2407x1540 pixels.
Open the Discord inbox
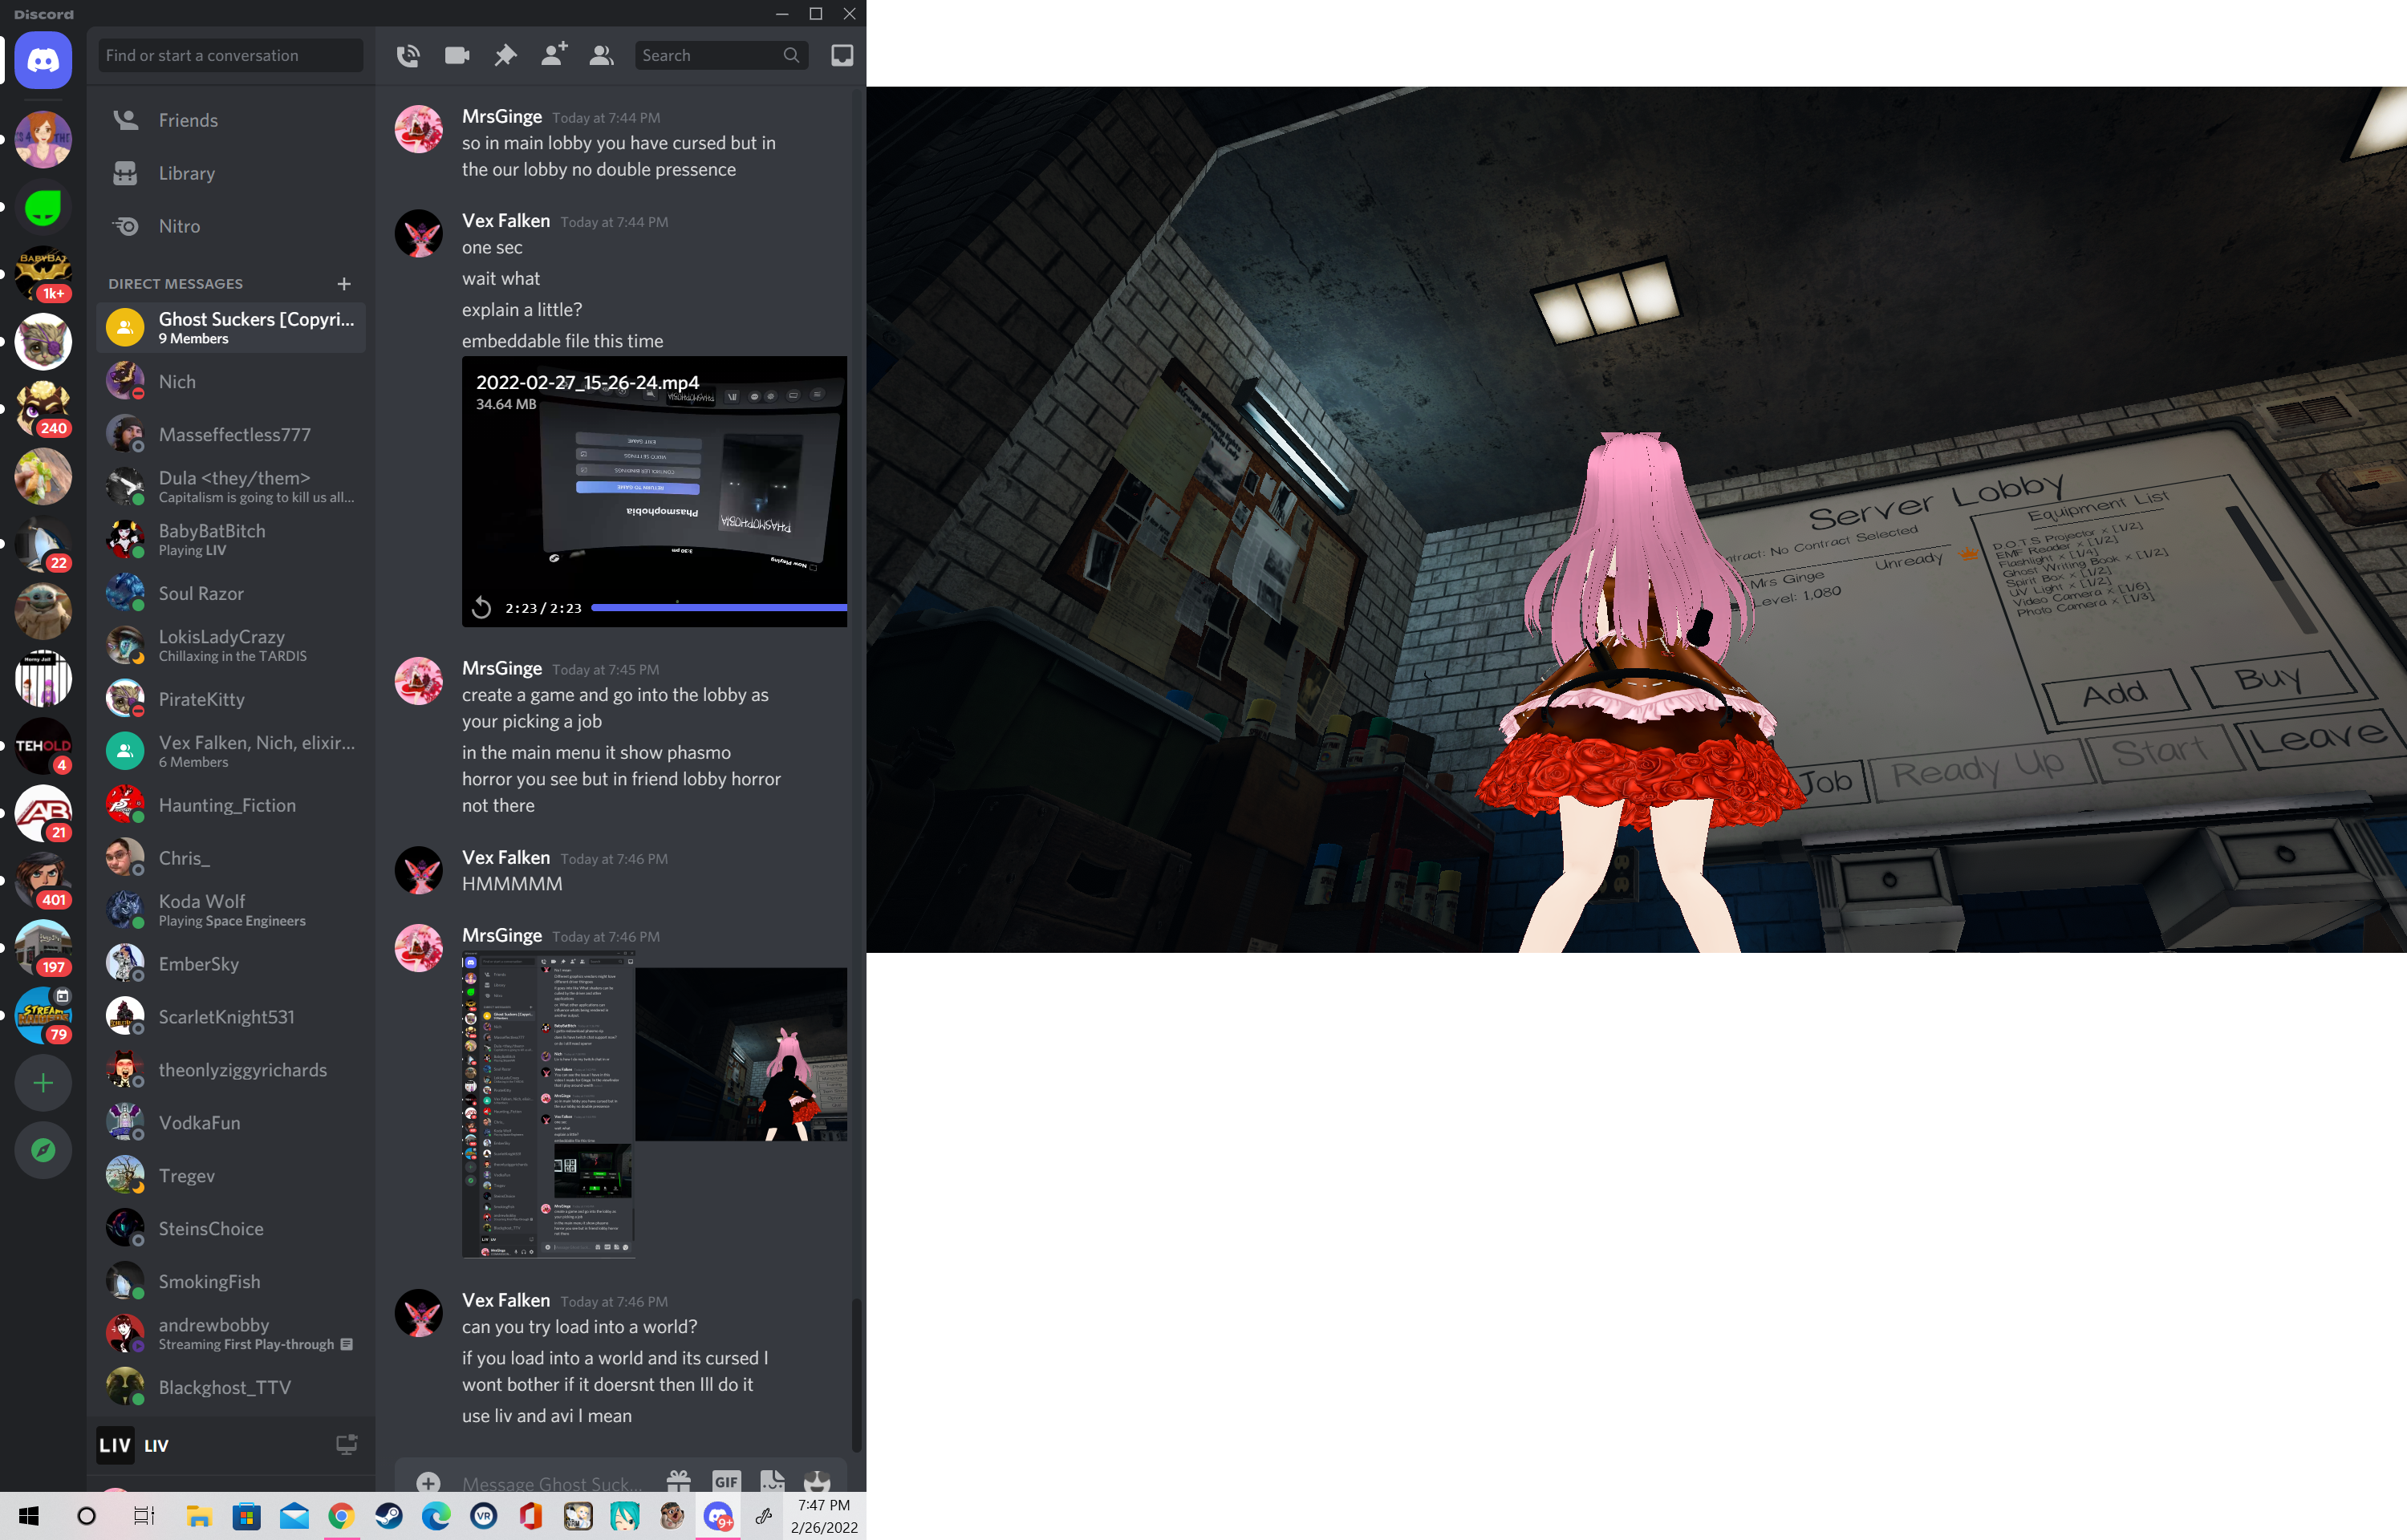pyautogui.click(x=842, y=56)
